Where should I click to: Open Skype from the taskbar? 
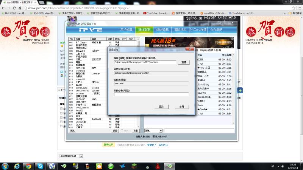[40, 165]
